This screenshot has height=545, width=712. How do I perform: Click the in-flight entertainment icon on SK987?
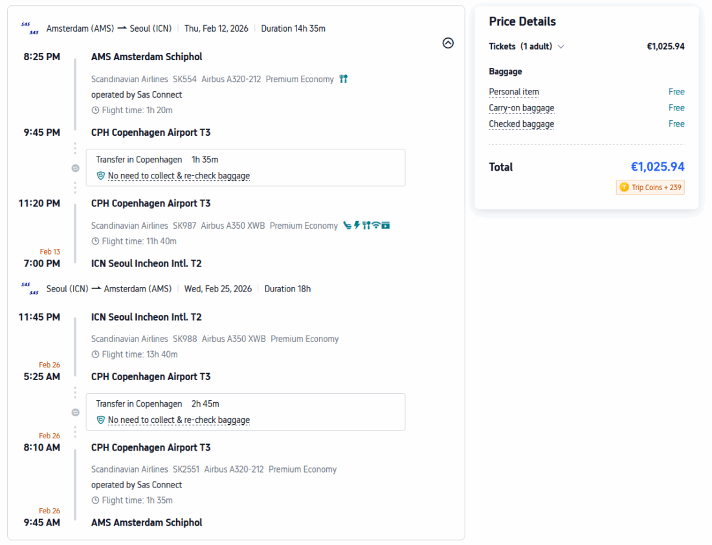click(386, 226)
